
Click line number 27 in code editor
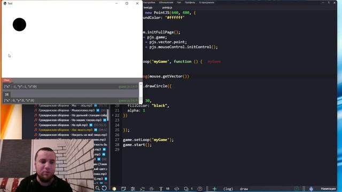click(117, 140)
